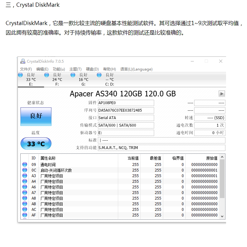
Task: Open the 语言(L)(Language) menu
Action: click(136, 69)
